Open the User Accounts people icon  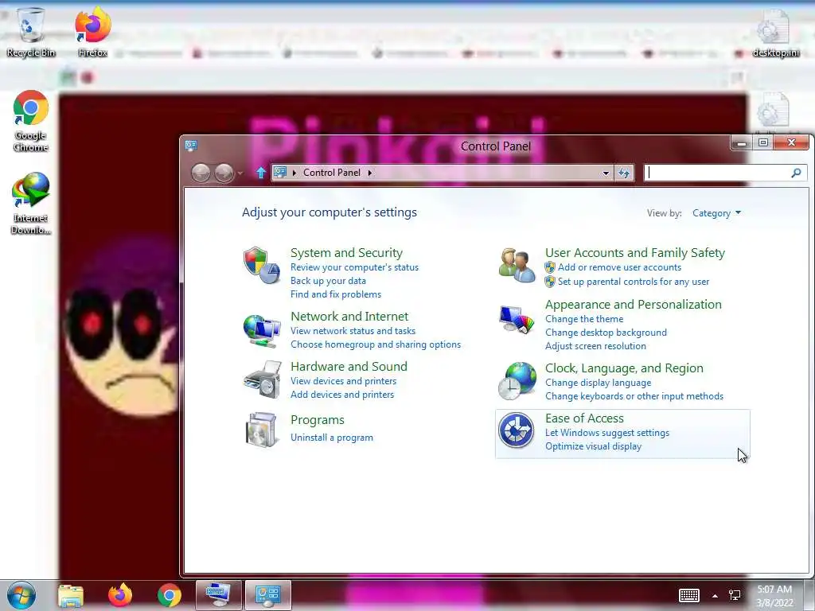click(517, 266)
